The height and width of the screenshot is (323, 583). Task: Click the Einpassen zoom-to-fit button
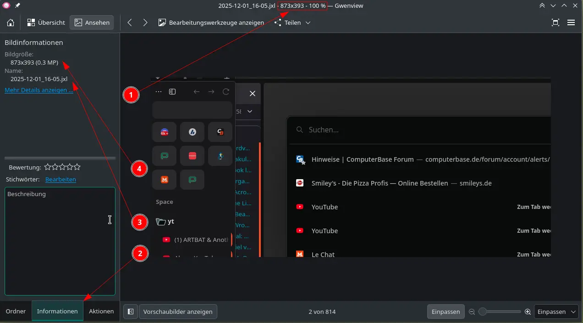pyautogui.click(x=445, y=312)
